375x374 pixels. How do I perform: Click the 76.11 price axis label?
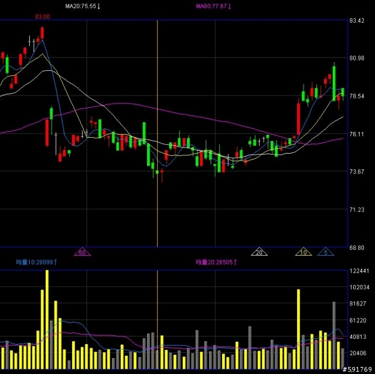[x=357, y=134]
